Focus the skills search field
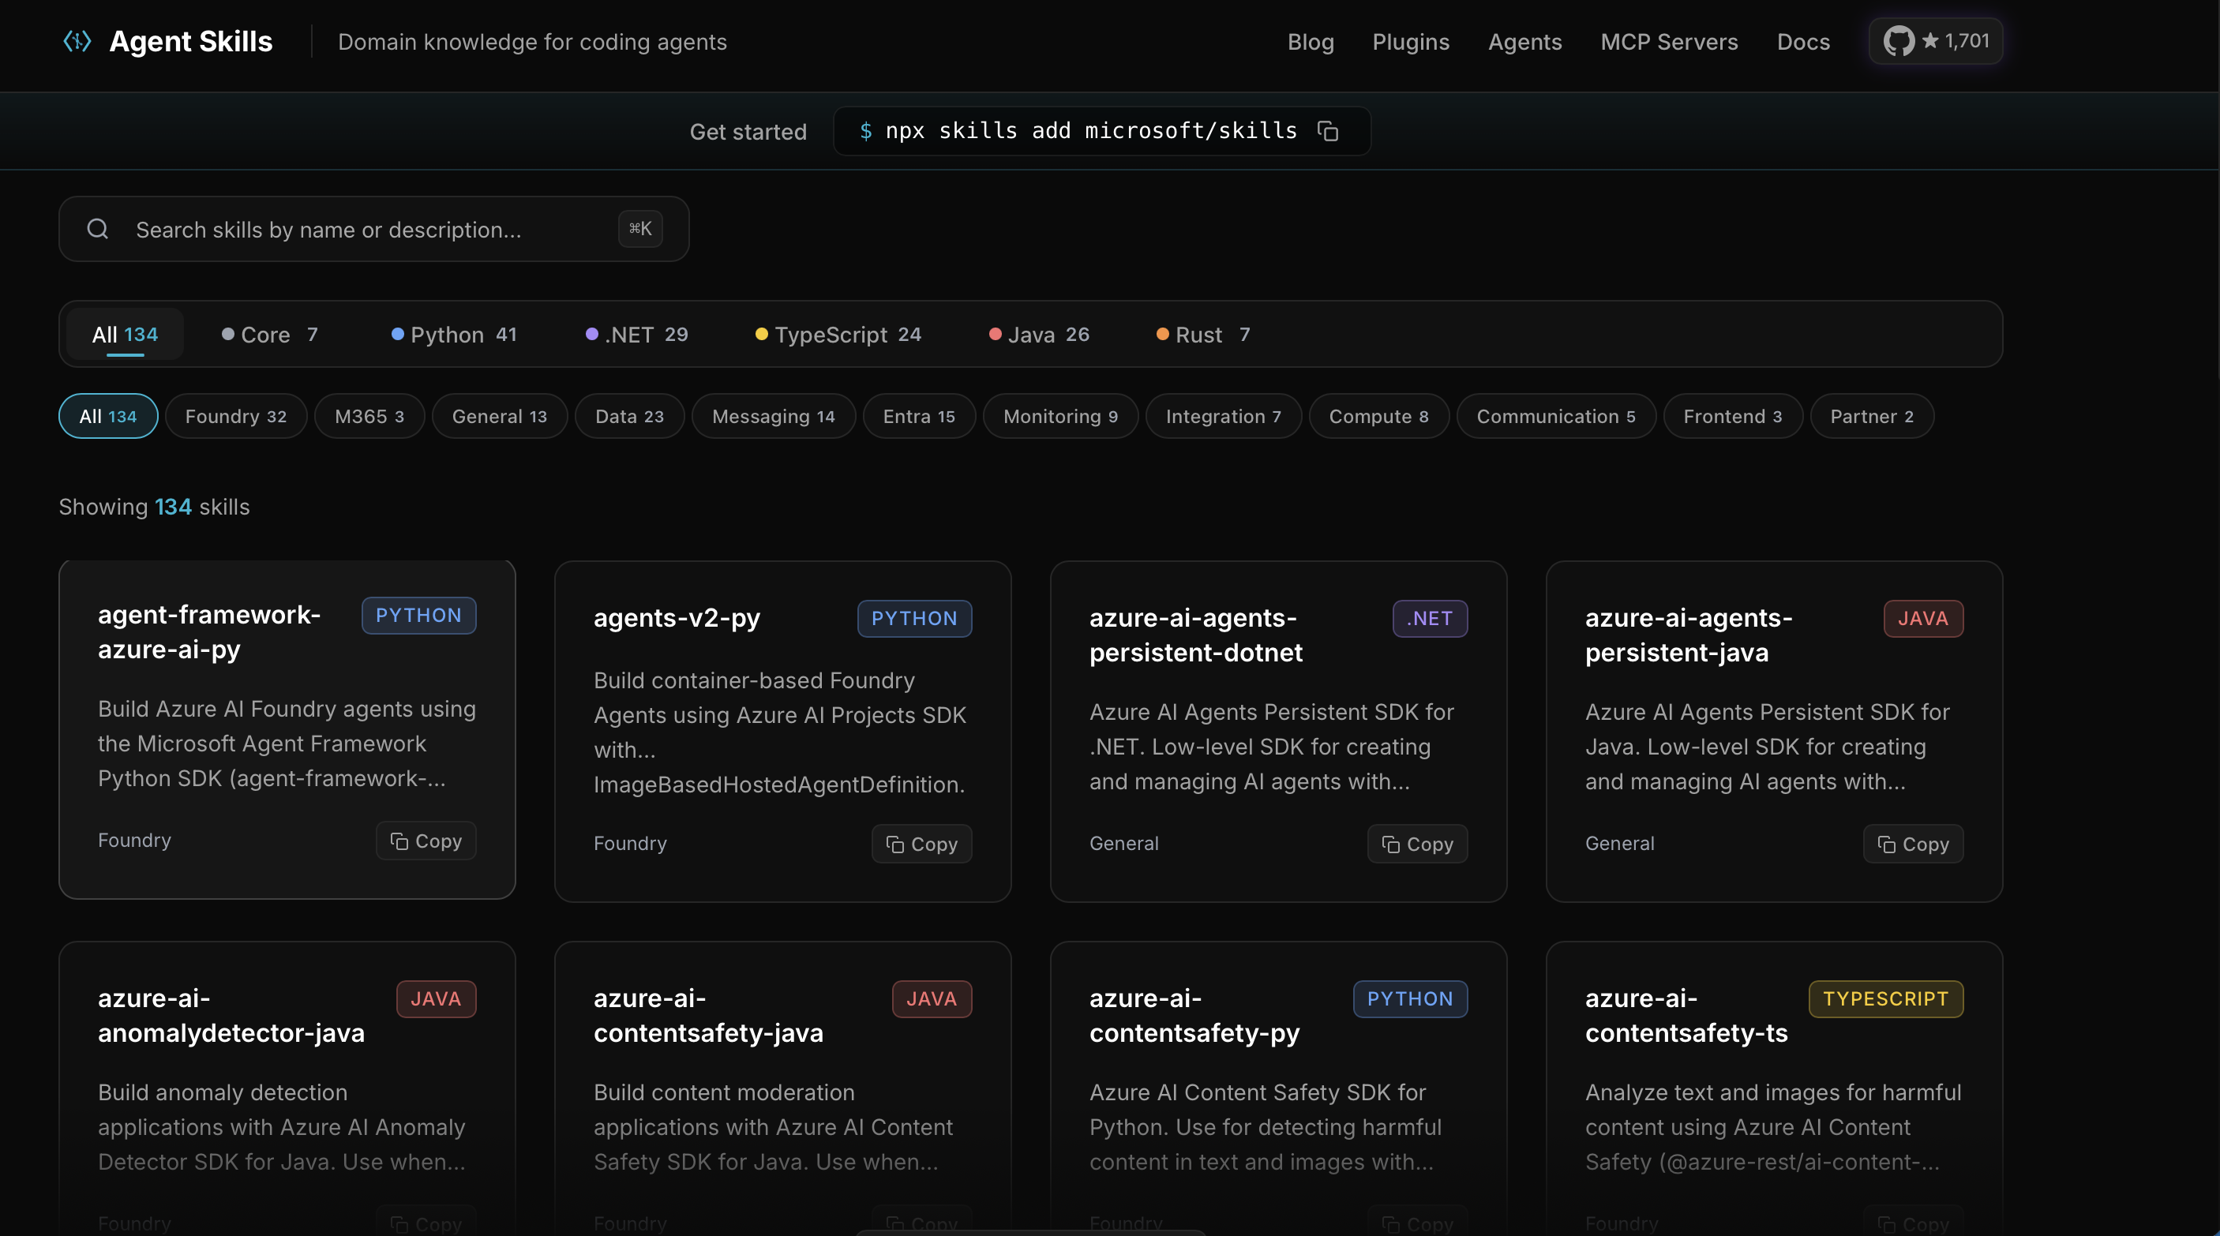Screen dimensions: 2220x1236 click(x=370, y=229)
